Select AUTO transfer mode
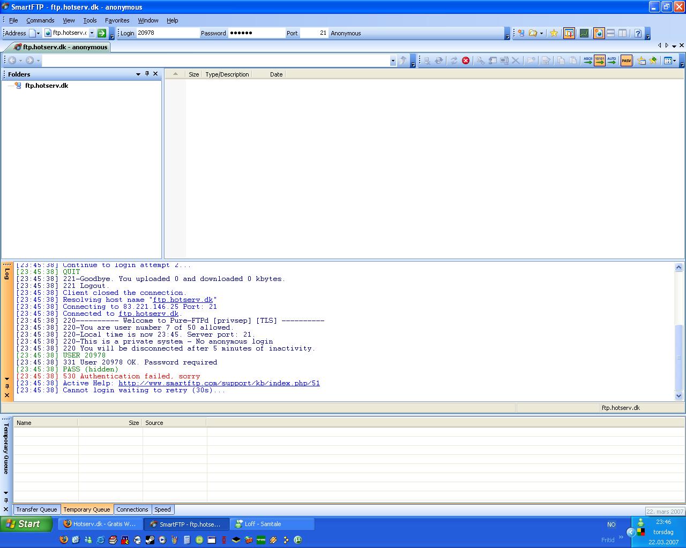This screenshot has width=686, height=548. (612, 60)
